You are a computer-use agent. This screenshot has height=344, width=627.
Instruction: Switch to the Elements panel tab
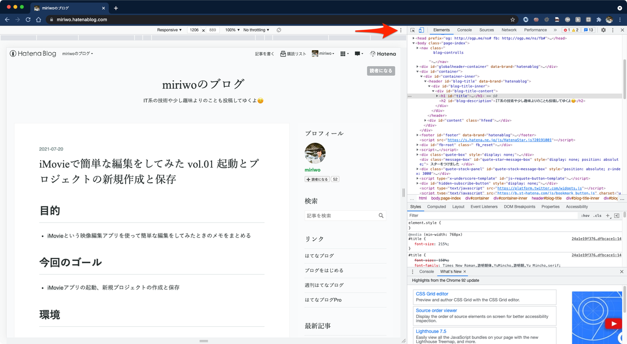click(442, 30)
